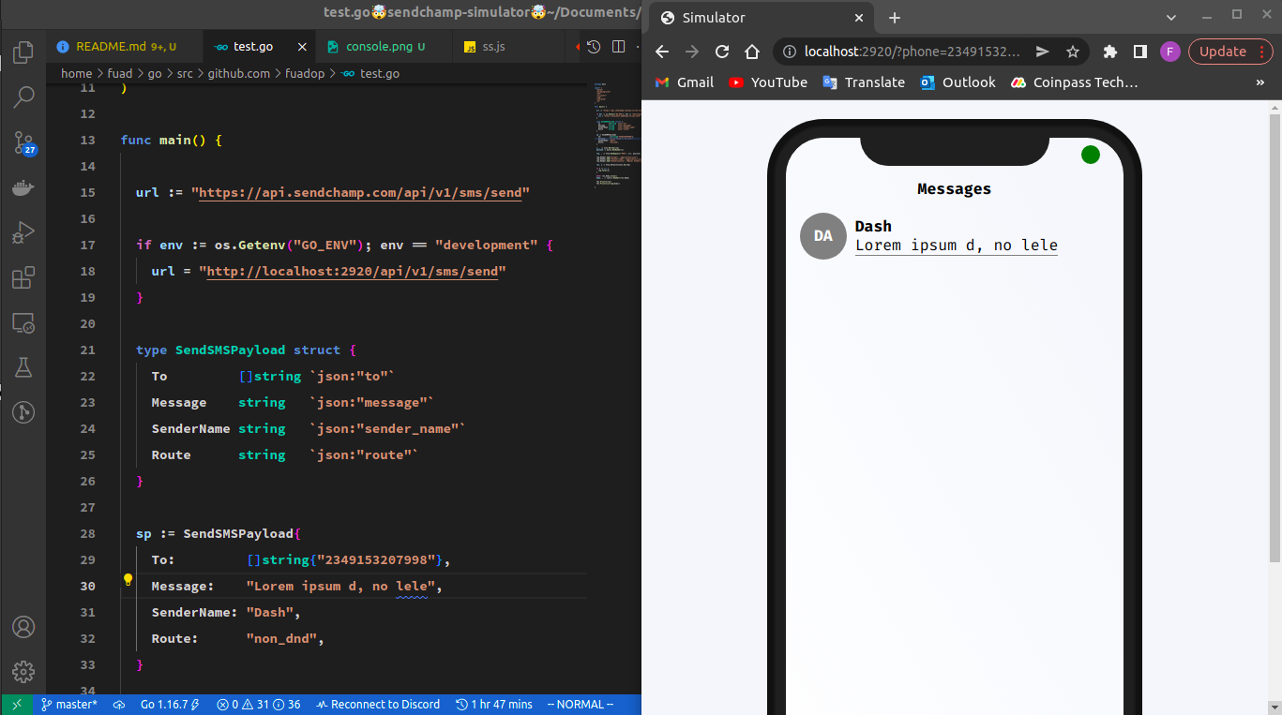
Task: Click the lightbulb code action on line 30
Action: click(128, 580)
